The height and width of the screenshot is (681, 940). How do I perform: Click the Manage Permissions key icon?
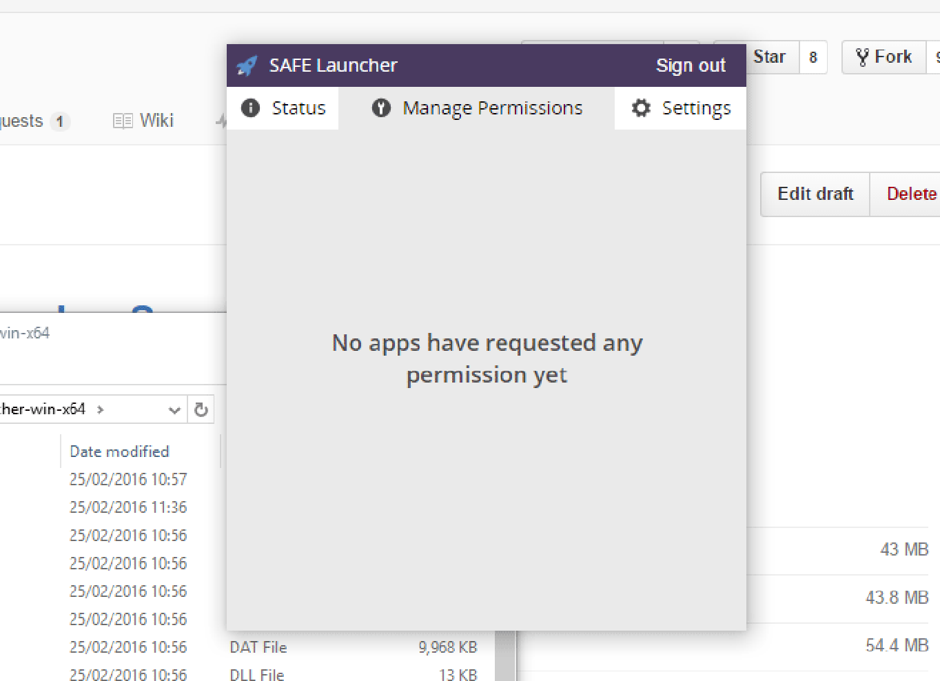tap(381, 108)
